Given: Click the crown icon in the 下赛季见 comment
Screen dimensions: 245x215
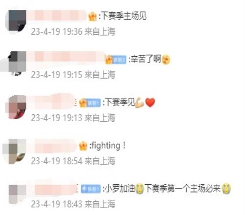Looking at the screenshot, I should (83, 103).
